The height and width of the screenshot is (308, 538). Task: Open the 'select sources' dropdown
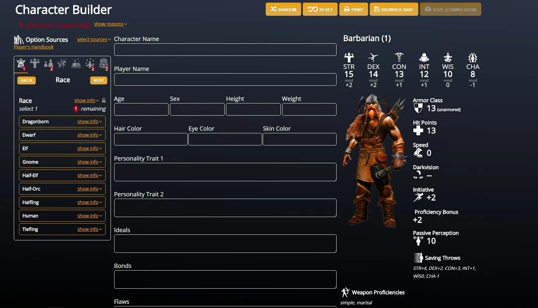(94, 39)
